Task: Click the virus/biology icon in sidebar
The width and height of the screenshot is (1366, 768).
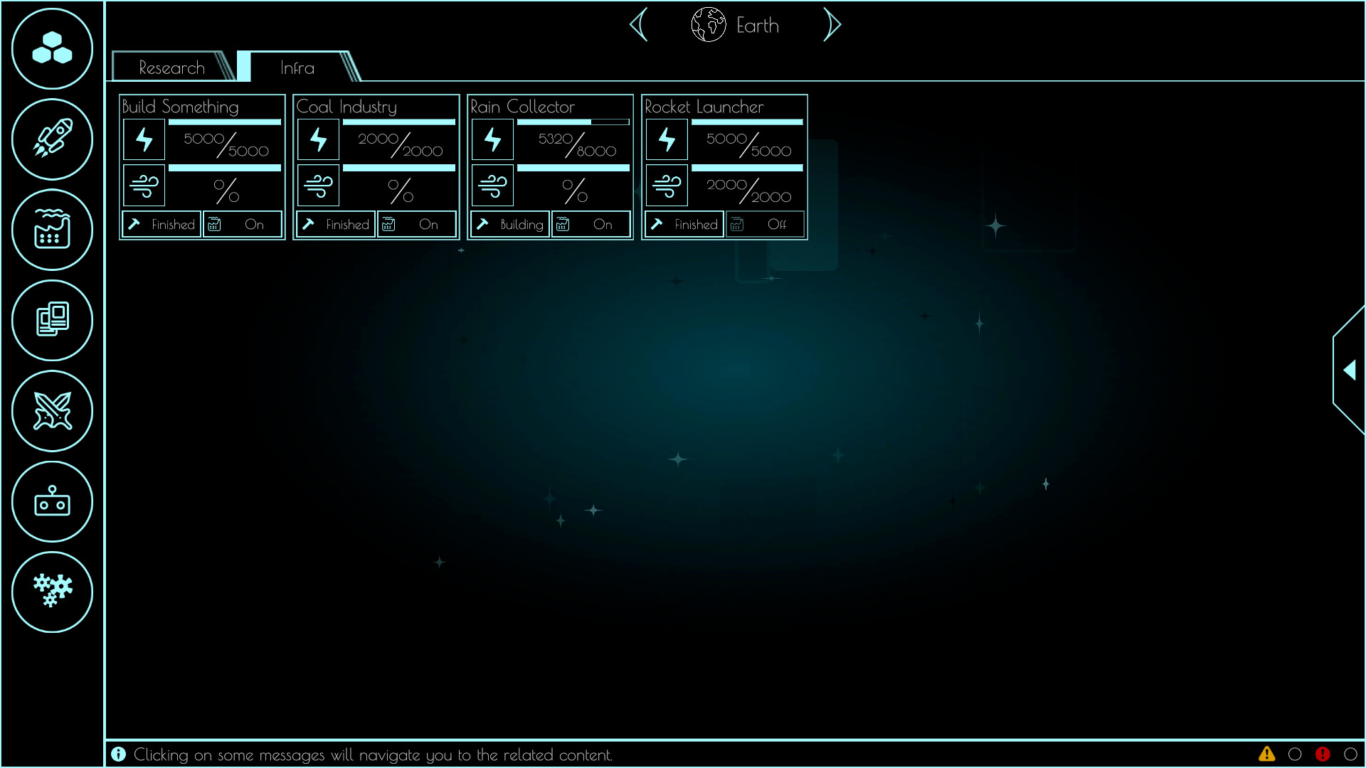Action: pyautogui.click(x=52, y=592)
